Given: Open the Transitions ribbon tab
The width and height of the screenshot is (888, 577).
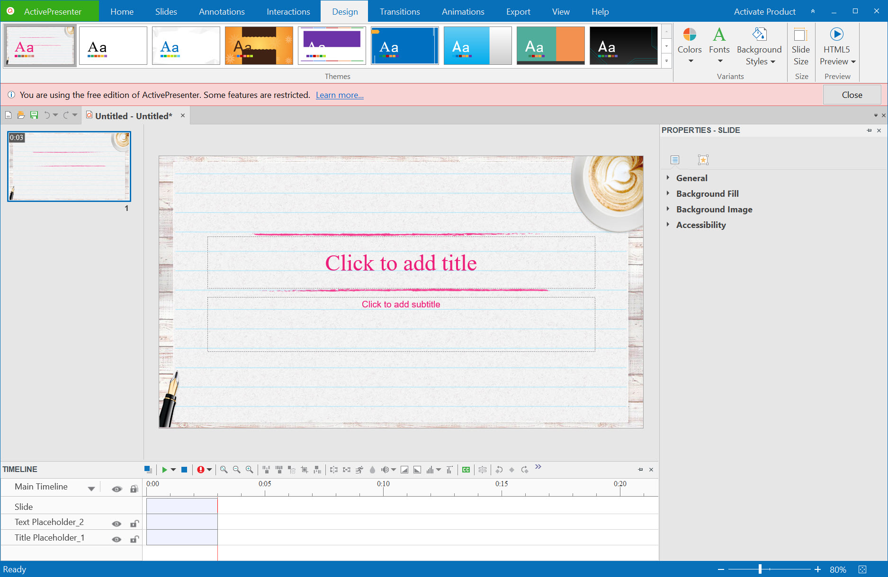Looking at the screenshot, I should [399, 11].
